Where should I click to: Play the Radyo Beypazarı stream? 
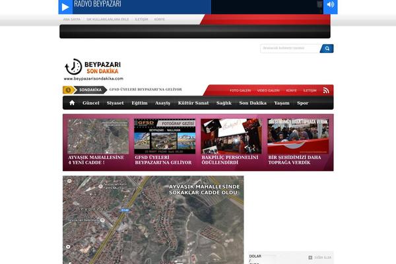point(65,7)
